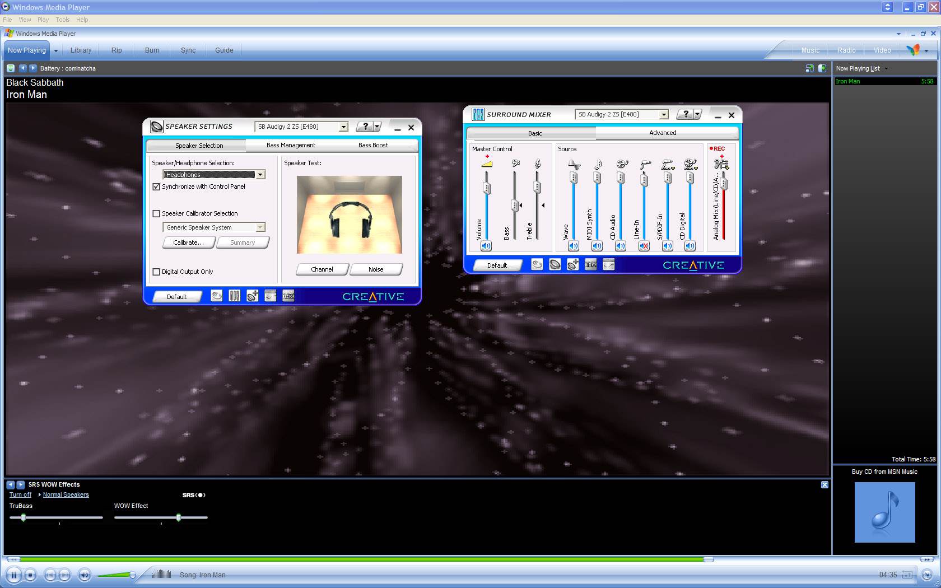The width and height of the screenshot is (941, 588).
Task: Mute the CD Audio source
Action: pyautogui.click(x=621, y=246)
